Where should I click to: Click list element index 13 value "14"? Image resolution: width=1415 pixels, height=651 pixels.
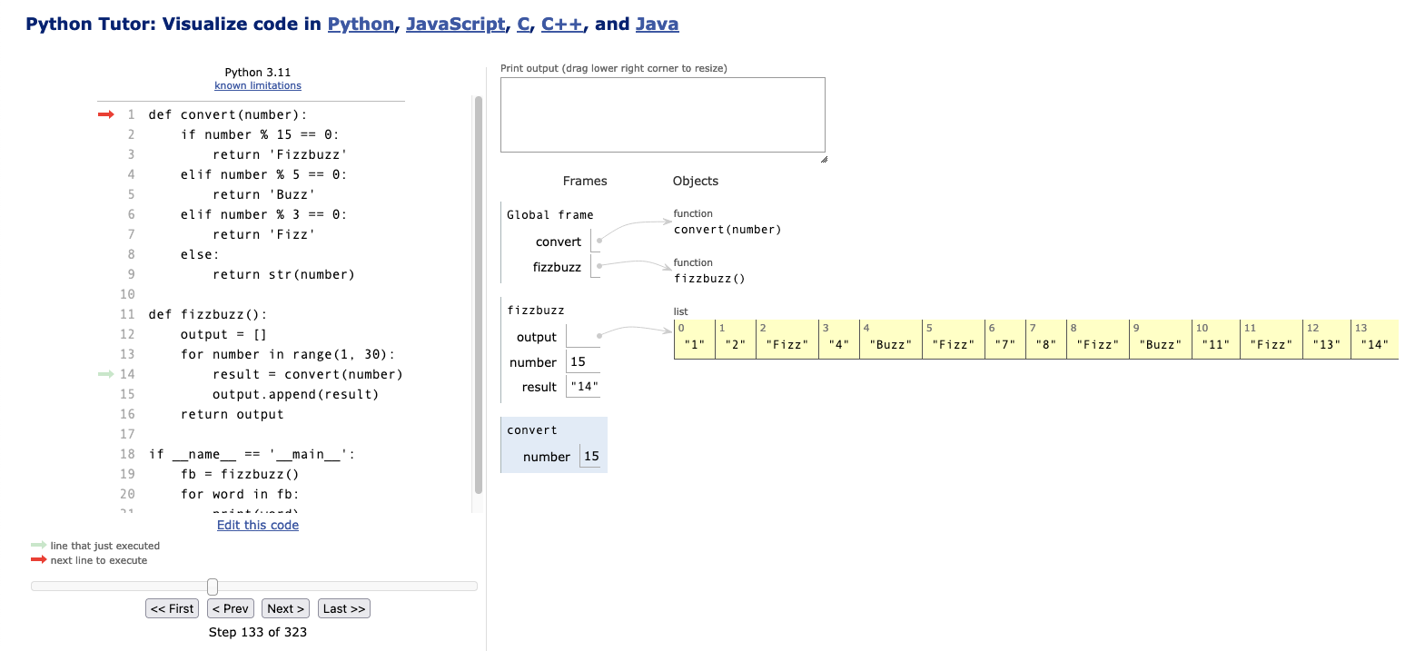point(1375,345)
